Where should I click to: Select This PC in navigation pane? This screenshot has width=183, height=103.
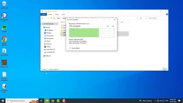pyautogui.click(x=48, y=27)
